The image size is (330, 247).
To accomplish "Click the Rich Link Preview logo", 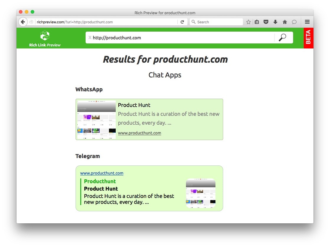I will pos(45,35).
